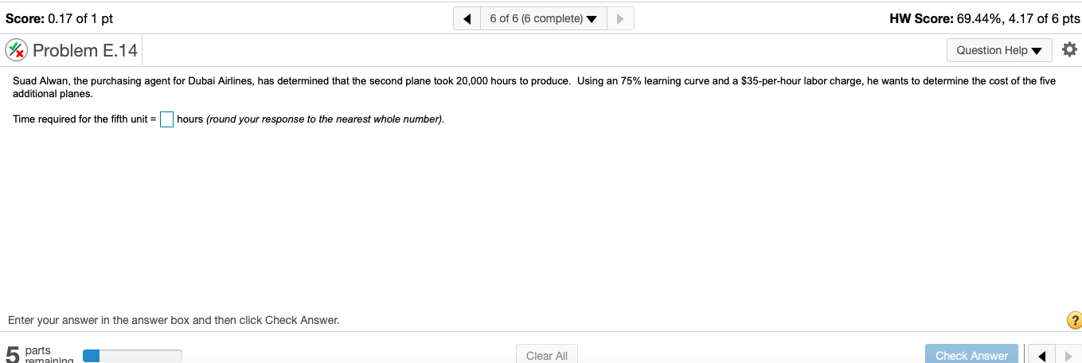This screenshot has height=363, width=1082.
Task: Click the partial credit icon beside Problem E.14
Action: coord(16,51)
